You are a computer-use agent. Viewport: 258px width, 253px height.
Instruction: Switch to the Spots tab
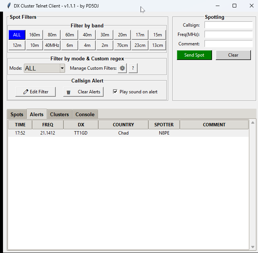[17, 115]
